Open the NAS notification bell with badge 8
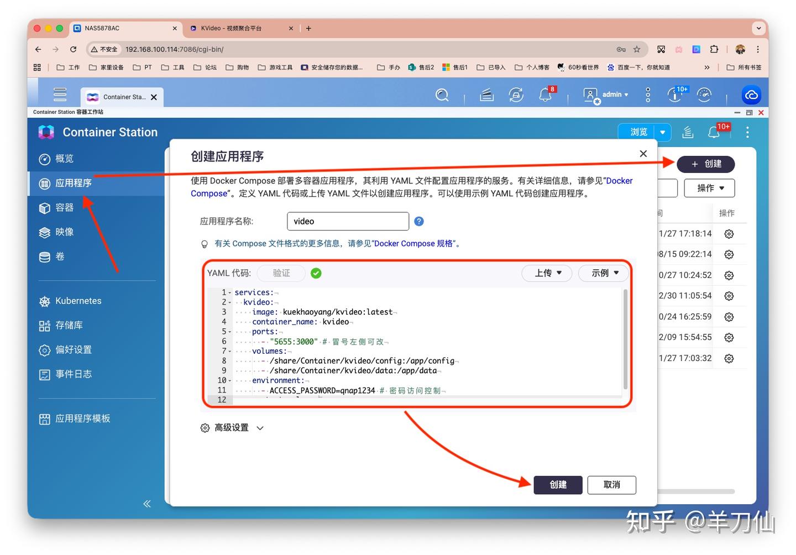Screen dimensions: 796x555 546,95
